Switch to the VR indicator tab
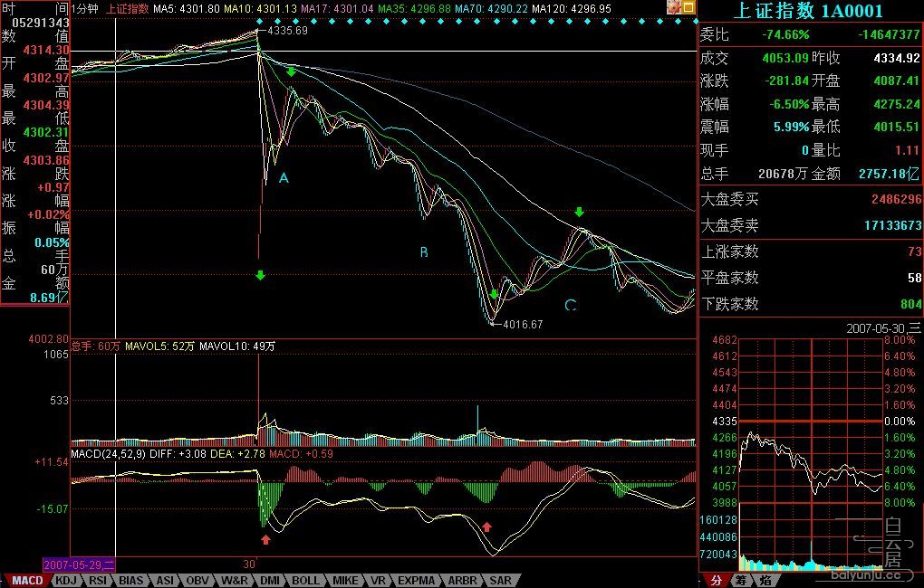Screen dimensions: 924x588 [378, 581]
